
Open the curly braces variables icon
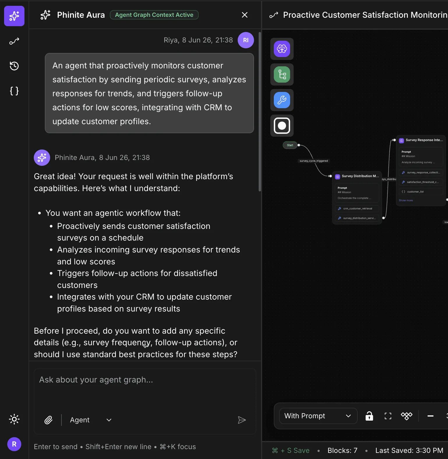tap(14, 91)
